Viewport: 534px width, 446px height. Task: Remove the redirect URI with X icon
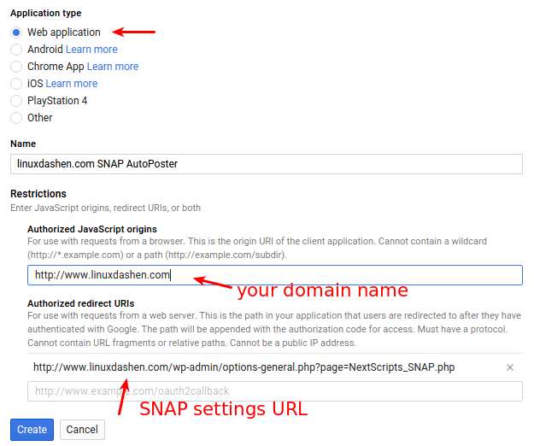(x=510, y=367)
